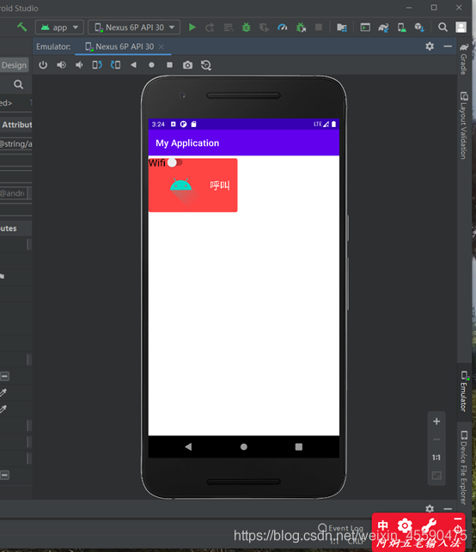Open emulator snapshots icon
This screenshot has height=552, width=476.
[x=206, y=65]
